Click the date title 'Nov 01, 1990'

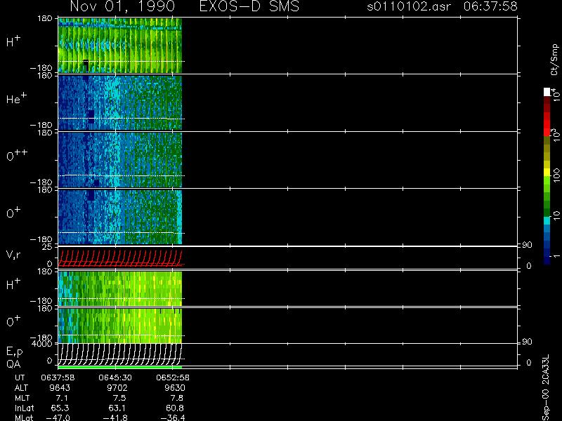point(122,6)
